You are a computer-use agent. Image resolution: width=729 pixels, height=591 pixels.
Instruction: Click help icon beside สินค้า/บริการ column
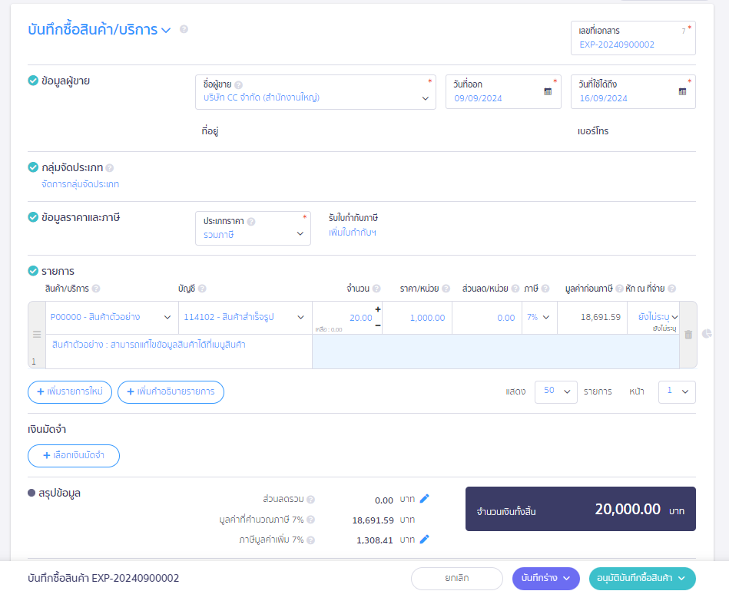[x=96, y=289]
